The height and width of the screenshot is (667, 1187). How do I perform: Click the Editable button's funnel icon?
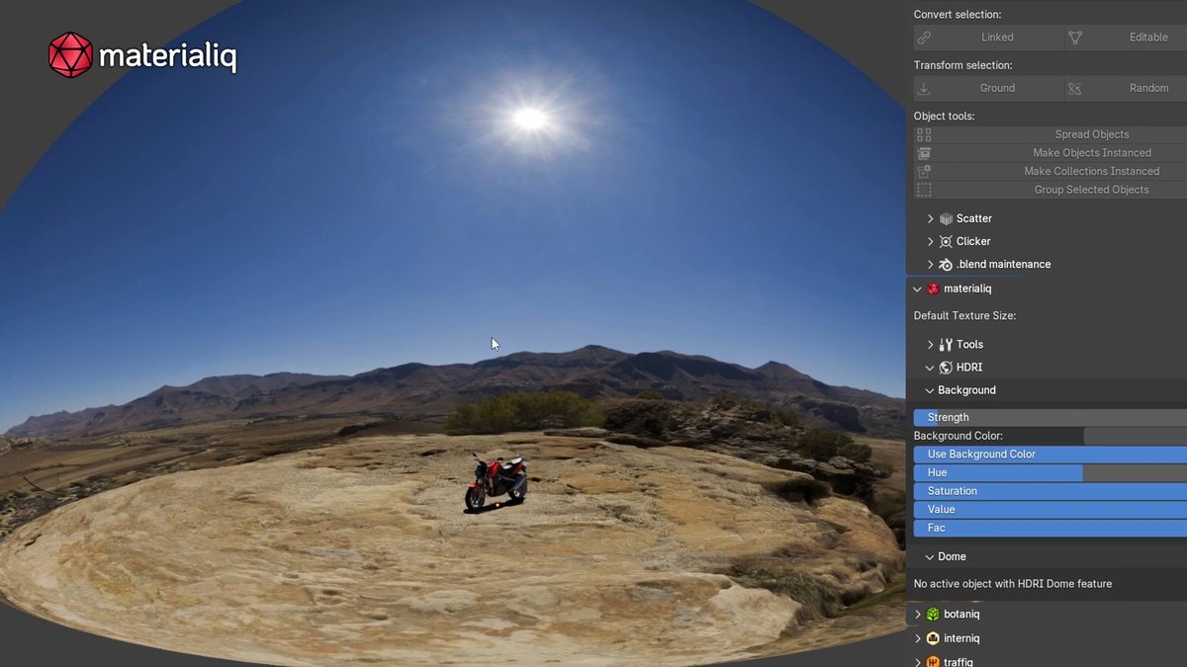click(1075, 38)
